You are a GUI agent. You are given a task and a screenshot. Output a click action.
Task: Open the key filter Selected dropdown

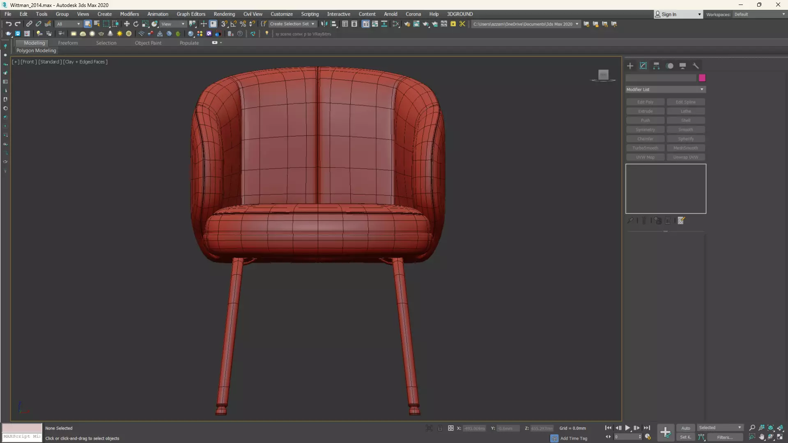click(x=720, y=428)
